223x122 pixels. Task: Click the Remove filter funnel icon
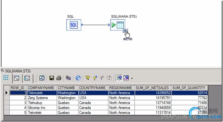point(102,78)
